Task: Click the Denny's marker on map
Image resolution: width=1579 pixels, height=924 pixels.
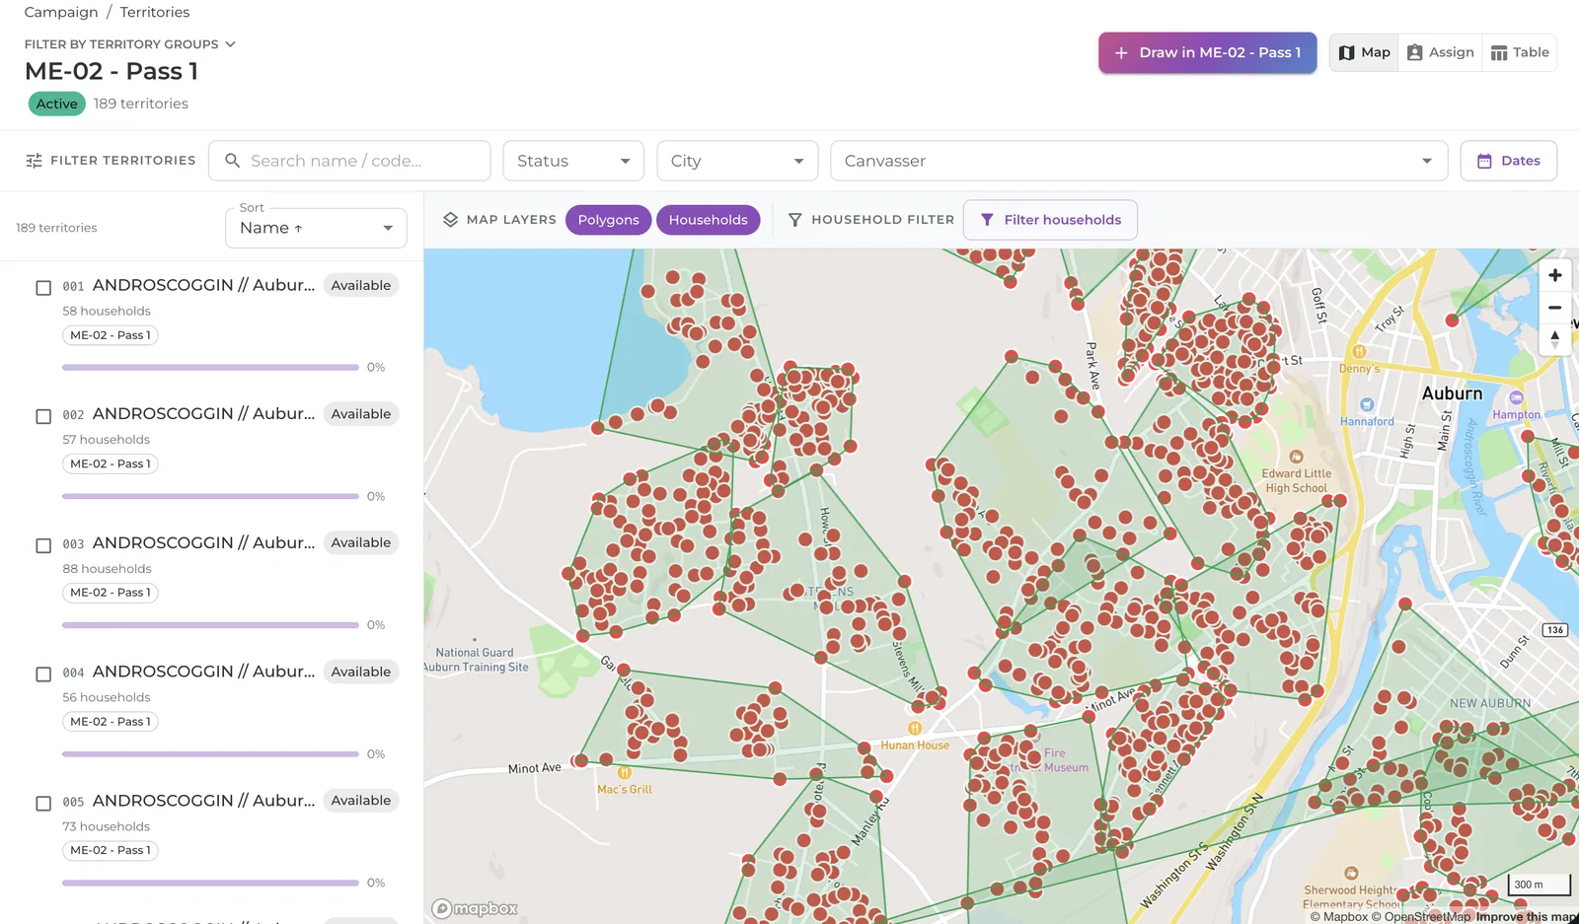Action: [x=1359, y=352]
